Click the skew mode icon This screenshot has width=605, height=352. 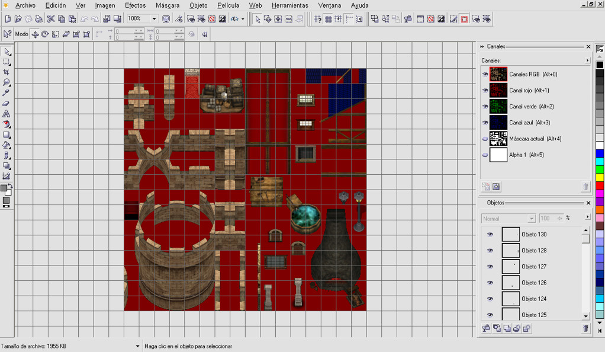66,34
